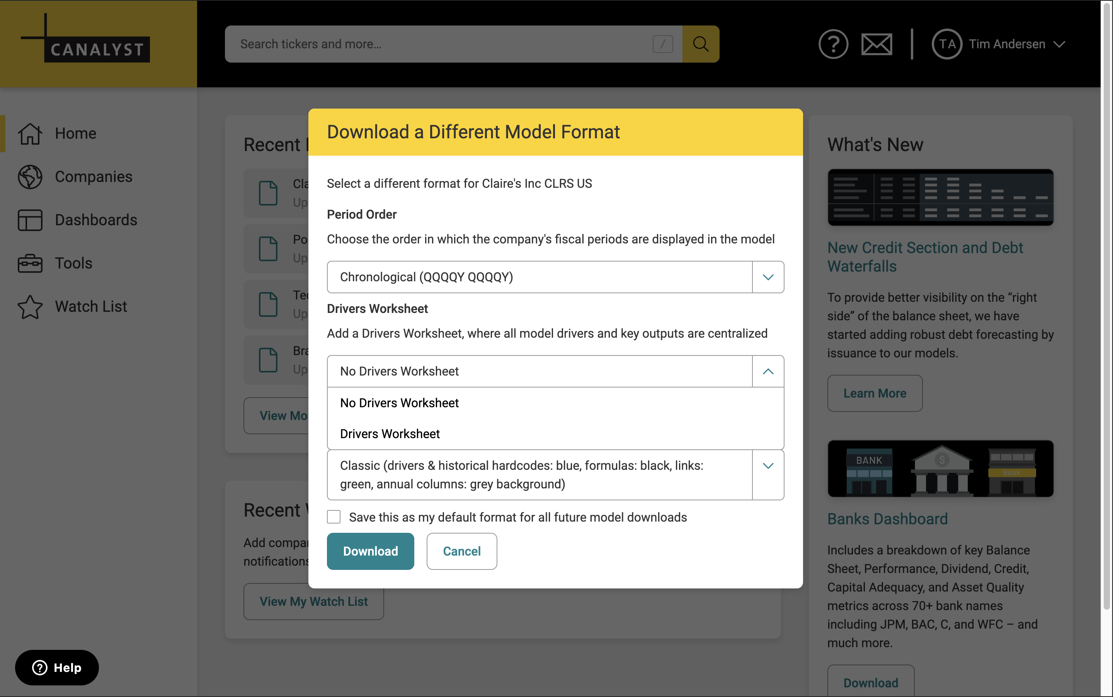Open Dashboards via its sidebar icon
Screen dimensions: 1113x697
click(x=29, y=220)
